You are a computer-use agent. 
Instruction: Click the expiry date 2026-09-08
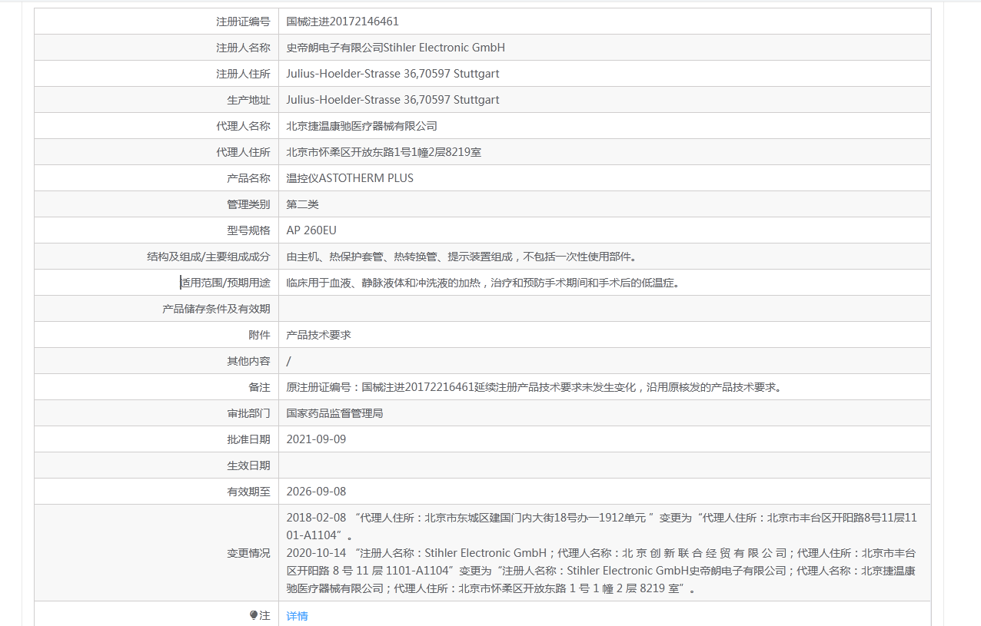pyautogui.click(x=316, y=492)
